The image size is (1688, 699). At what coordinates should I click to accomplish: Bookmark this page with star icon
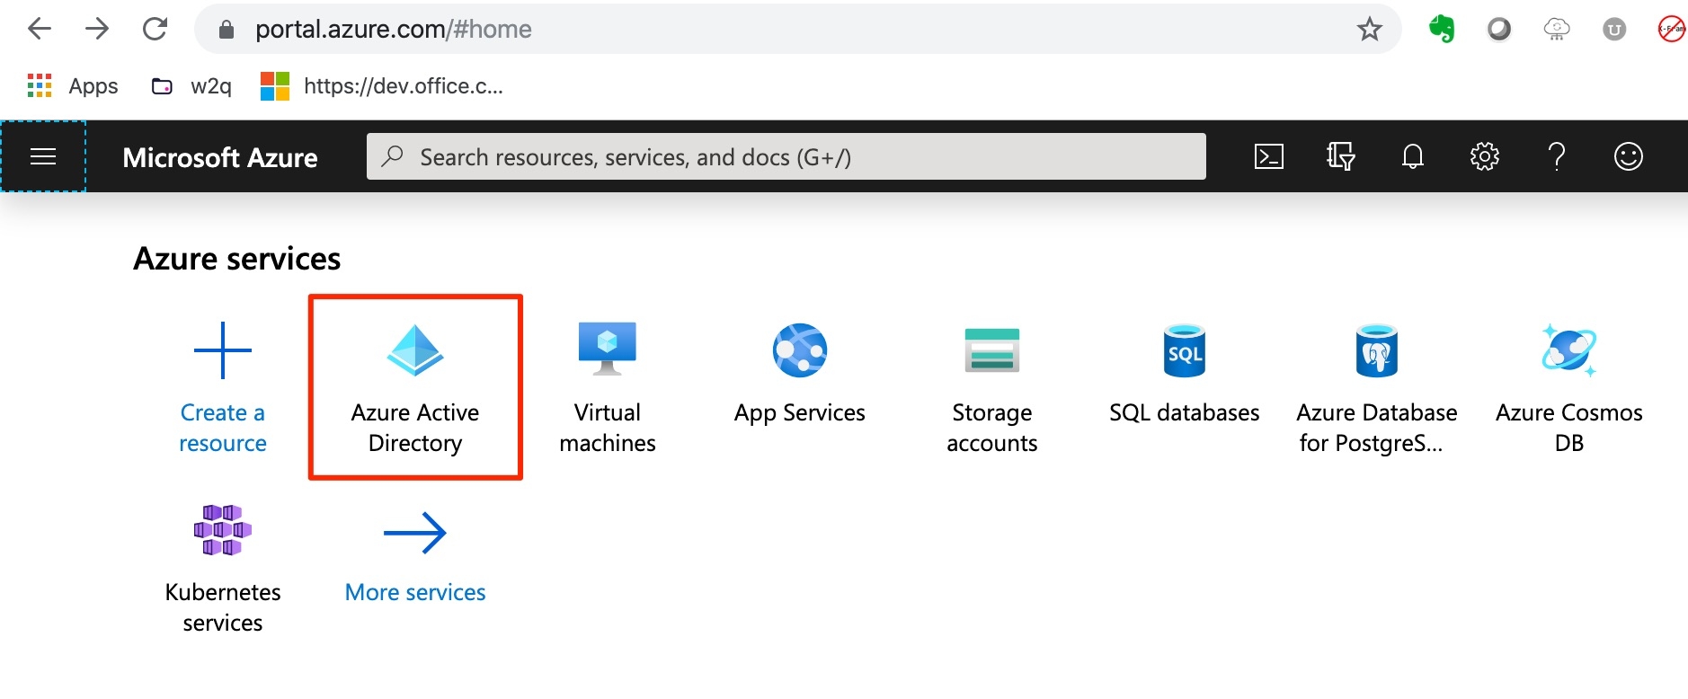(x=1369, y=30)
